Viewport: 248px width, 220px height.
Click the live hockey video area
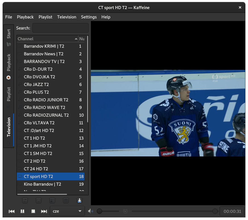tap(168, 113)
